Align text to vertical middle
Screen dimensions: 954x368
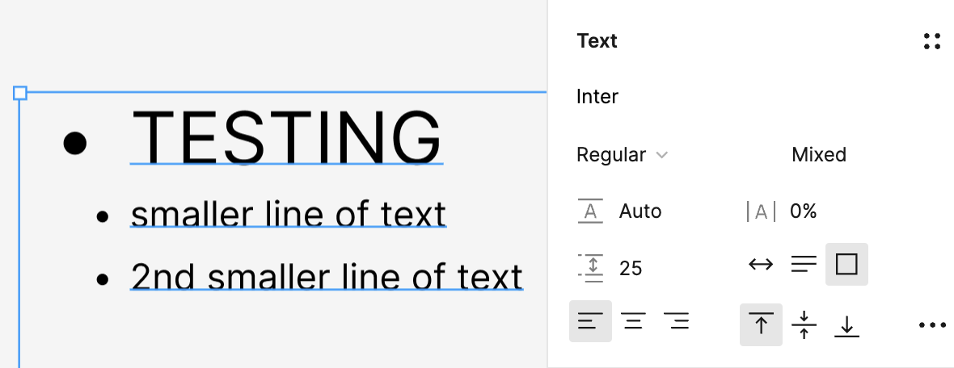tap(804, 325)
